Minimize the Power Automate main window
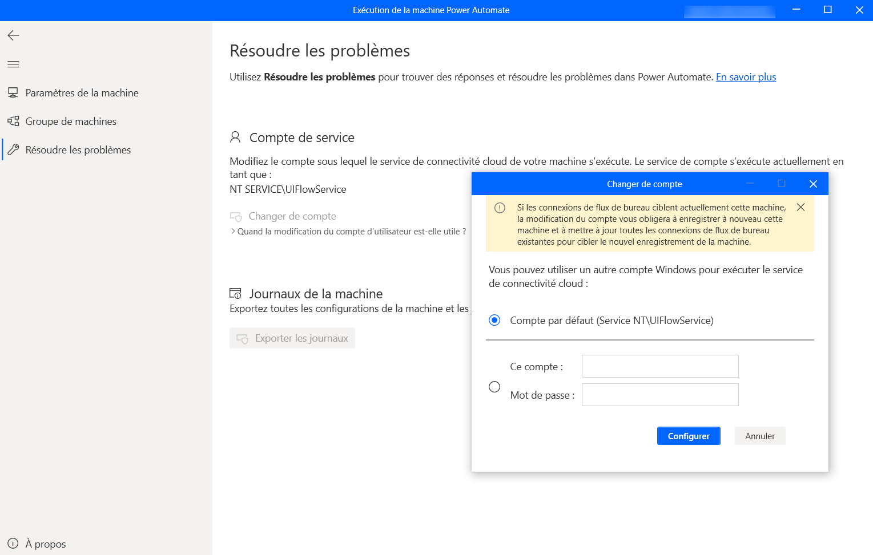The height and width of the screenshot is (555, 873). [796, 10]
